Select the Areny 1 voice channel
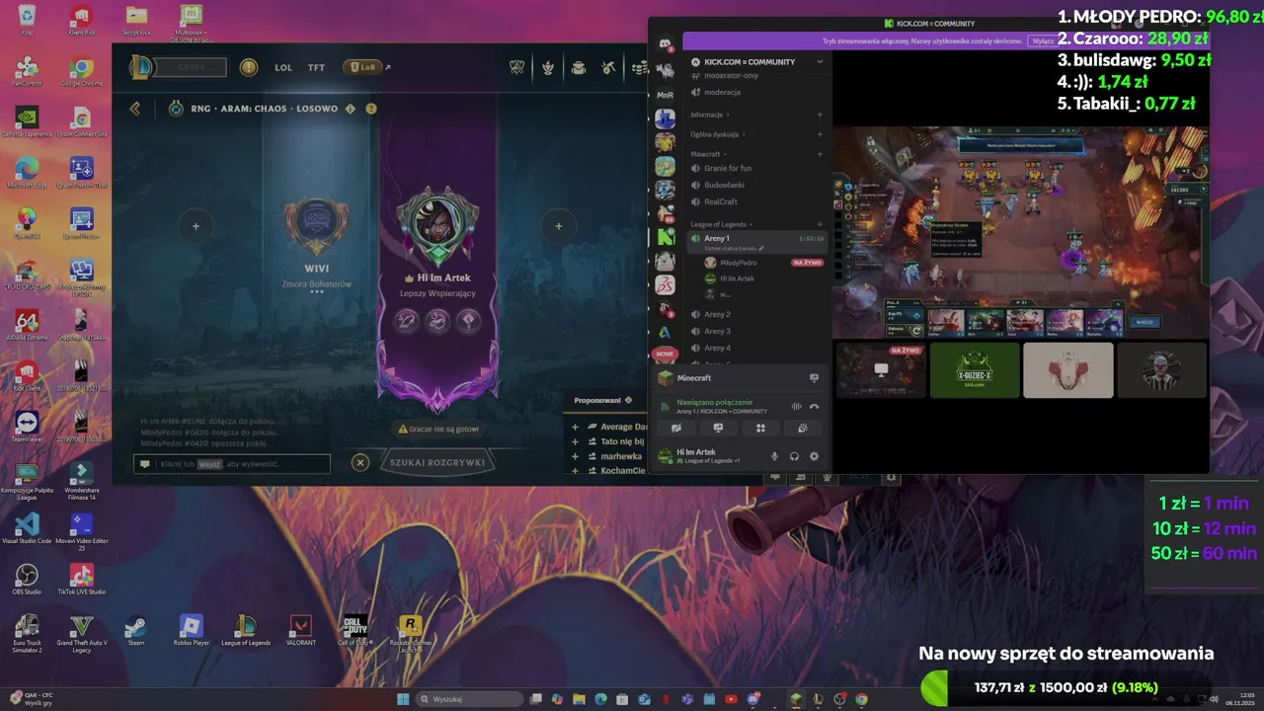Viewport: 1264px width, 711px height. pos(756,242)
